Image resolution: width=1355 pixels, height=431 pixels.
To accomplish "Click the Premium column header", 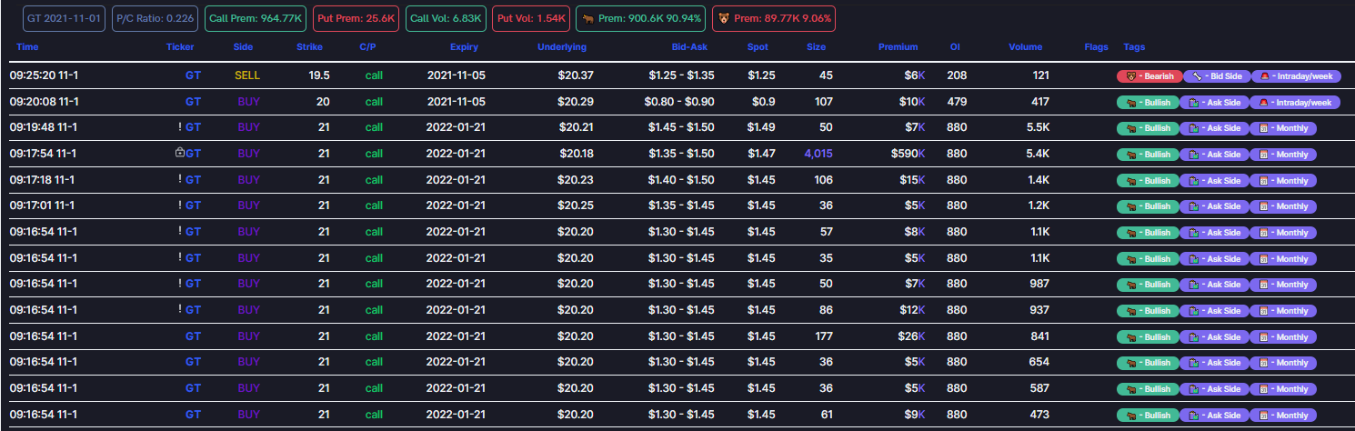I will 898,46.
